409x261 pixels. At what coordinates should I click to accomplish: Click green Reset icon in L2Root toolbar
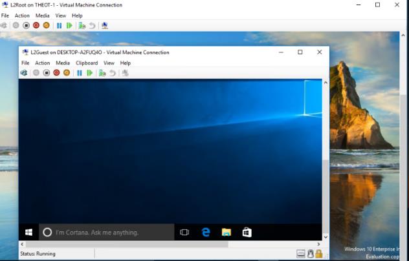coord(69,26)
